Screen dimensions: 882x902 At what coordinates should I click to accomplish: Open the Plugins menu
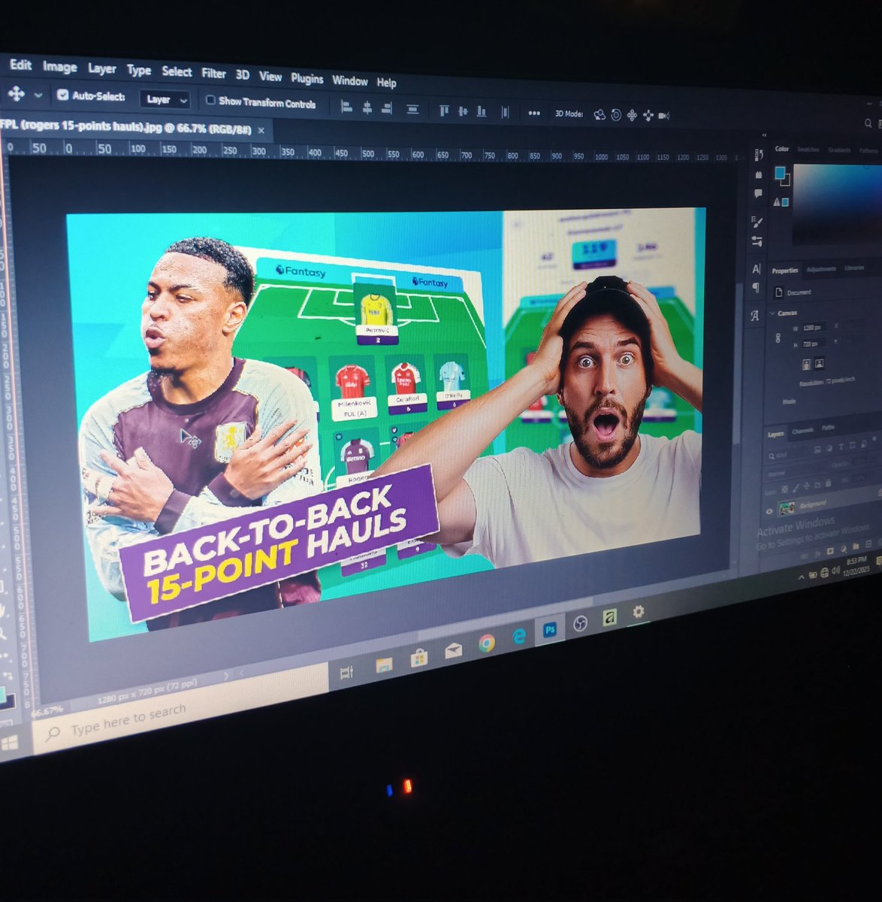point(307,78)
